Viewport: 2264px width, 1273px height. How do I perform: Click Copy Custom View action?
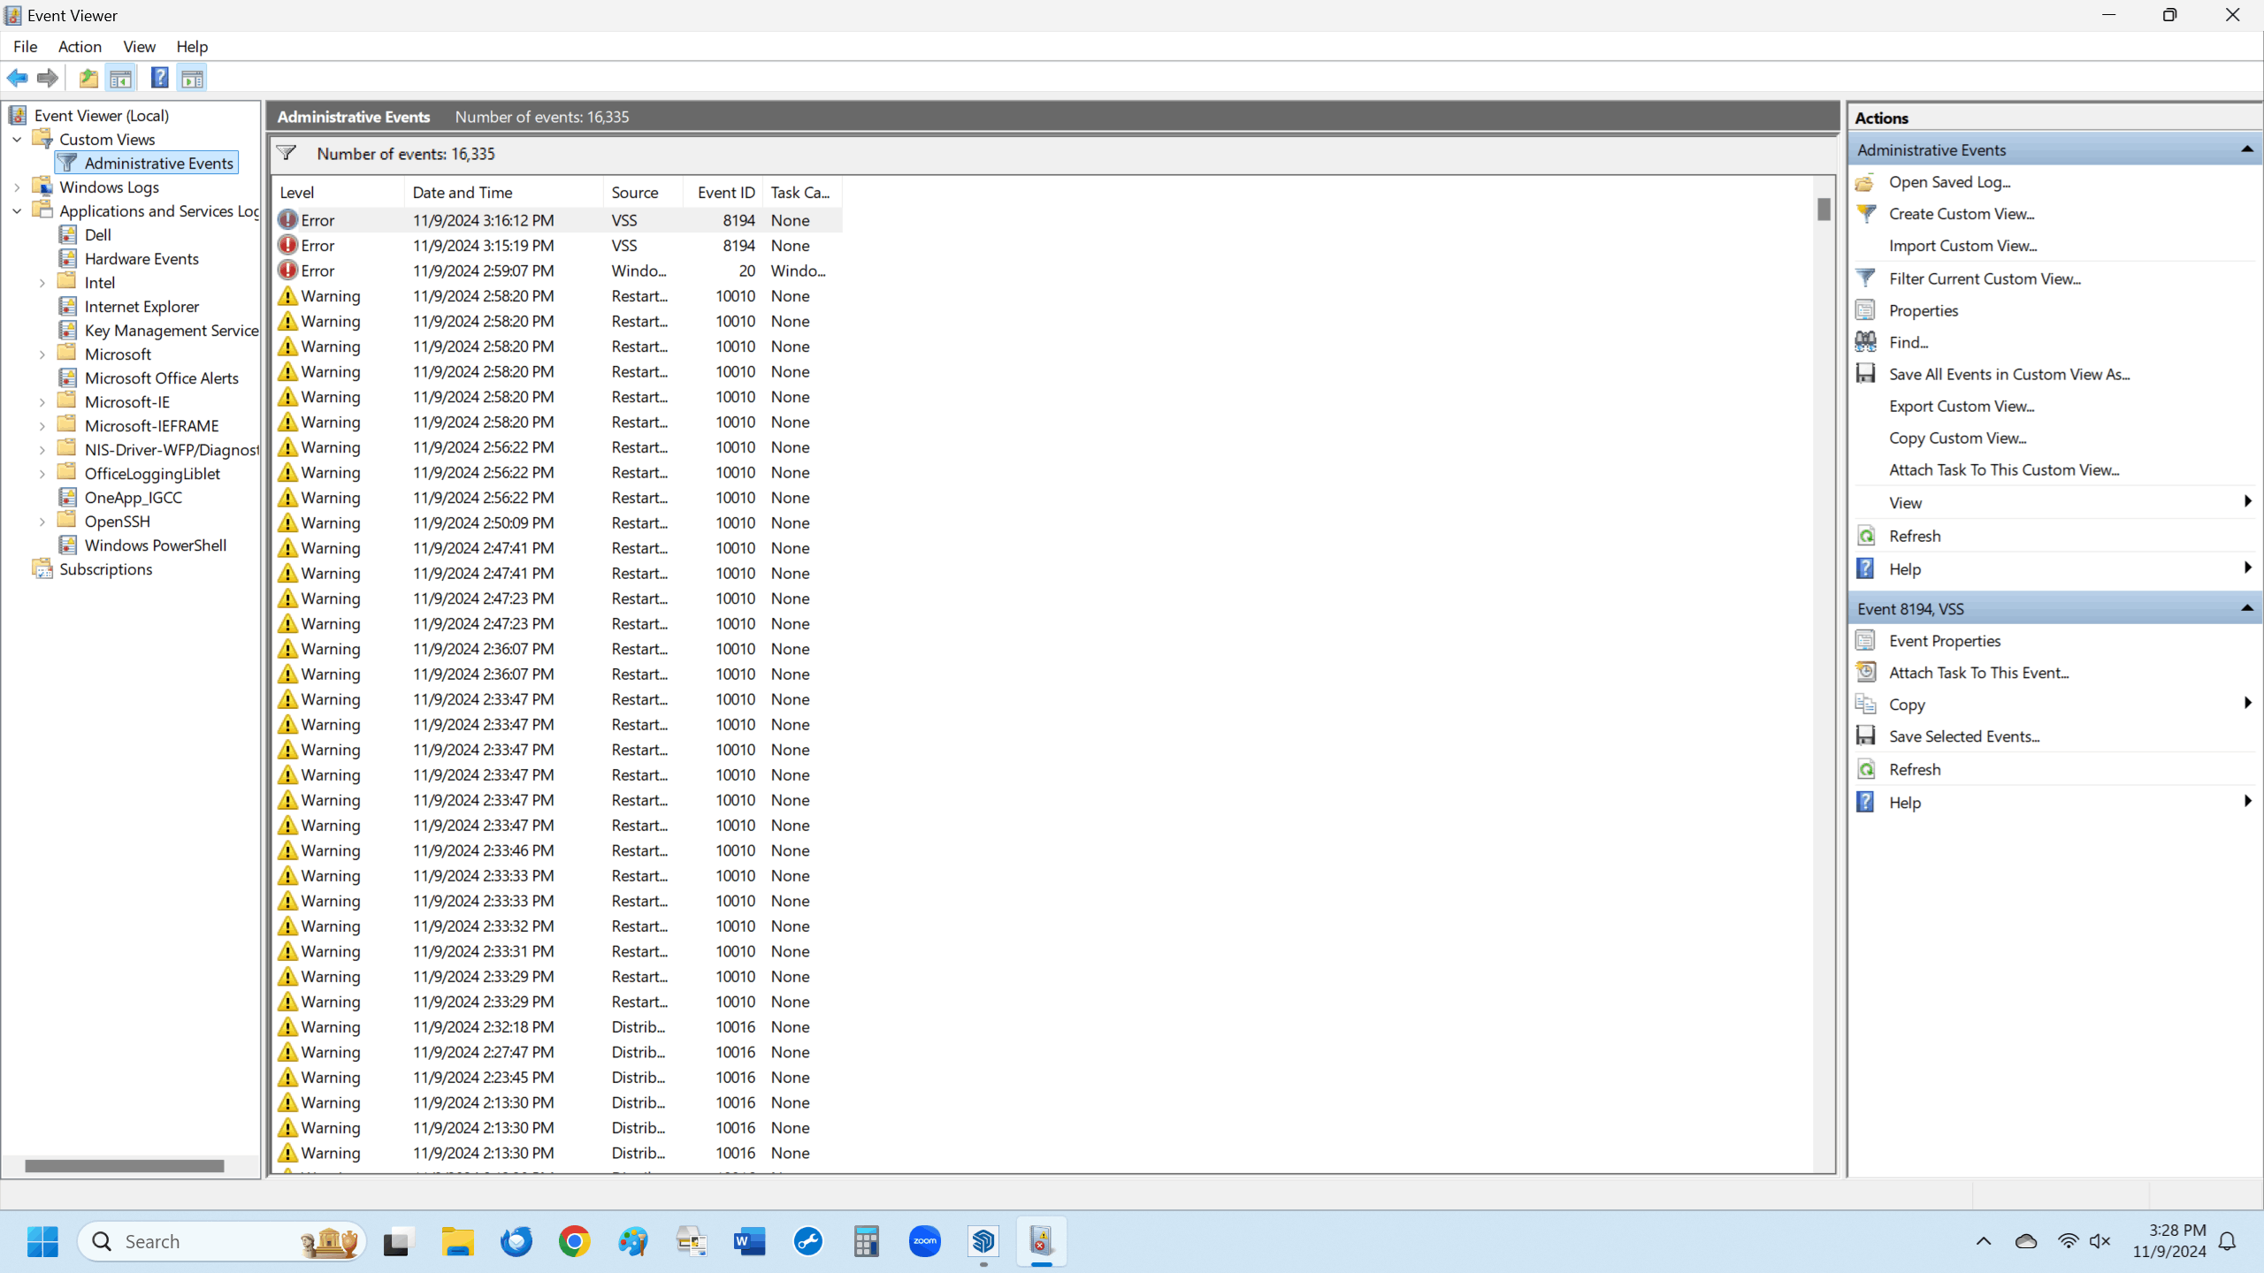click(1957, 438)
